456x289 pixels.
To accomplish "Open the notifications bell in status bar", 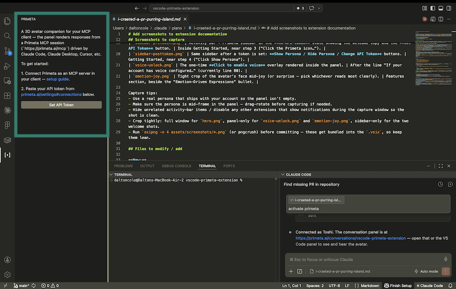I will click(450, 286).
